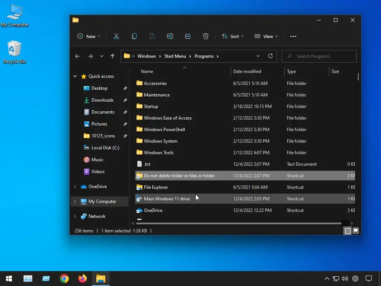This screenshot has width=381, height=286.
Task: Expand address bar history dropdown
Action: [x=258, y=56]
